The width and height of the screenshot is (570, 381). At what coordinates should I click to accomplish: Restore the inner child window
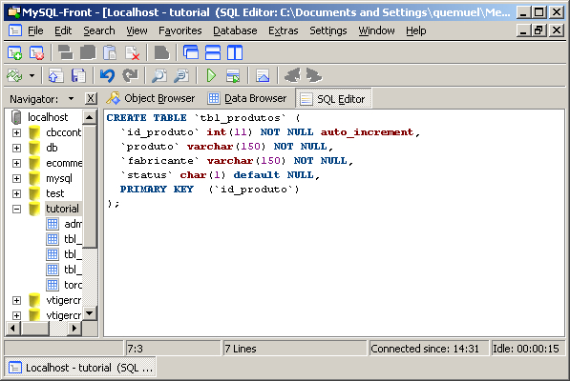(539, 30)
